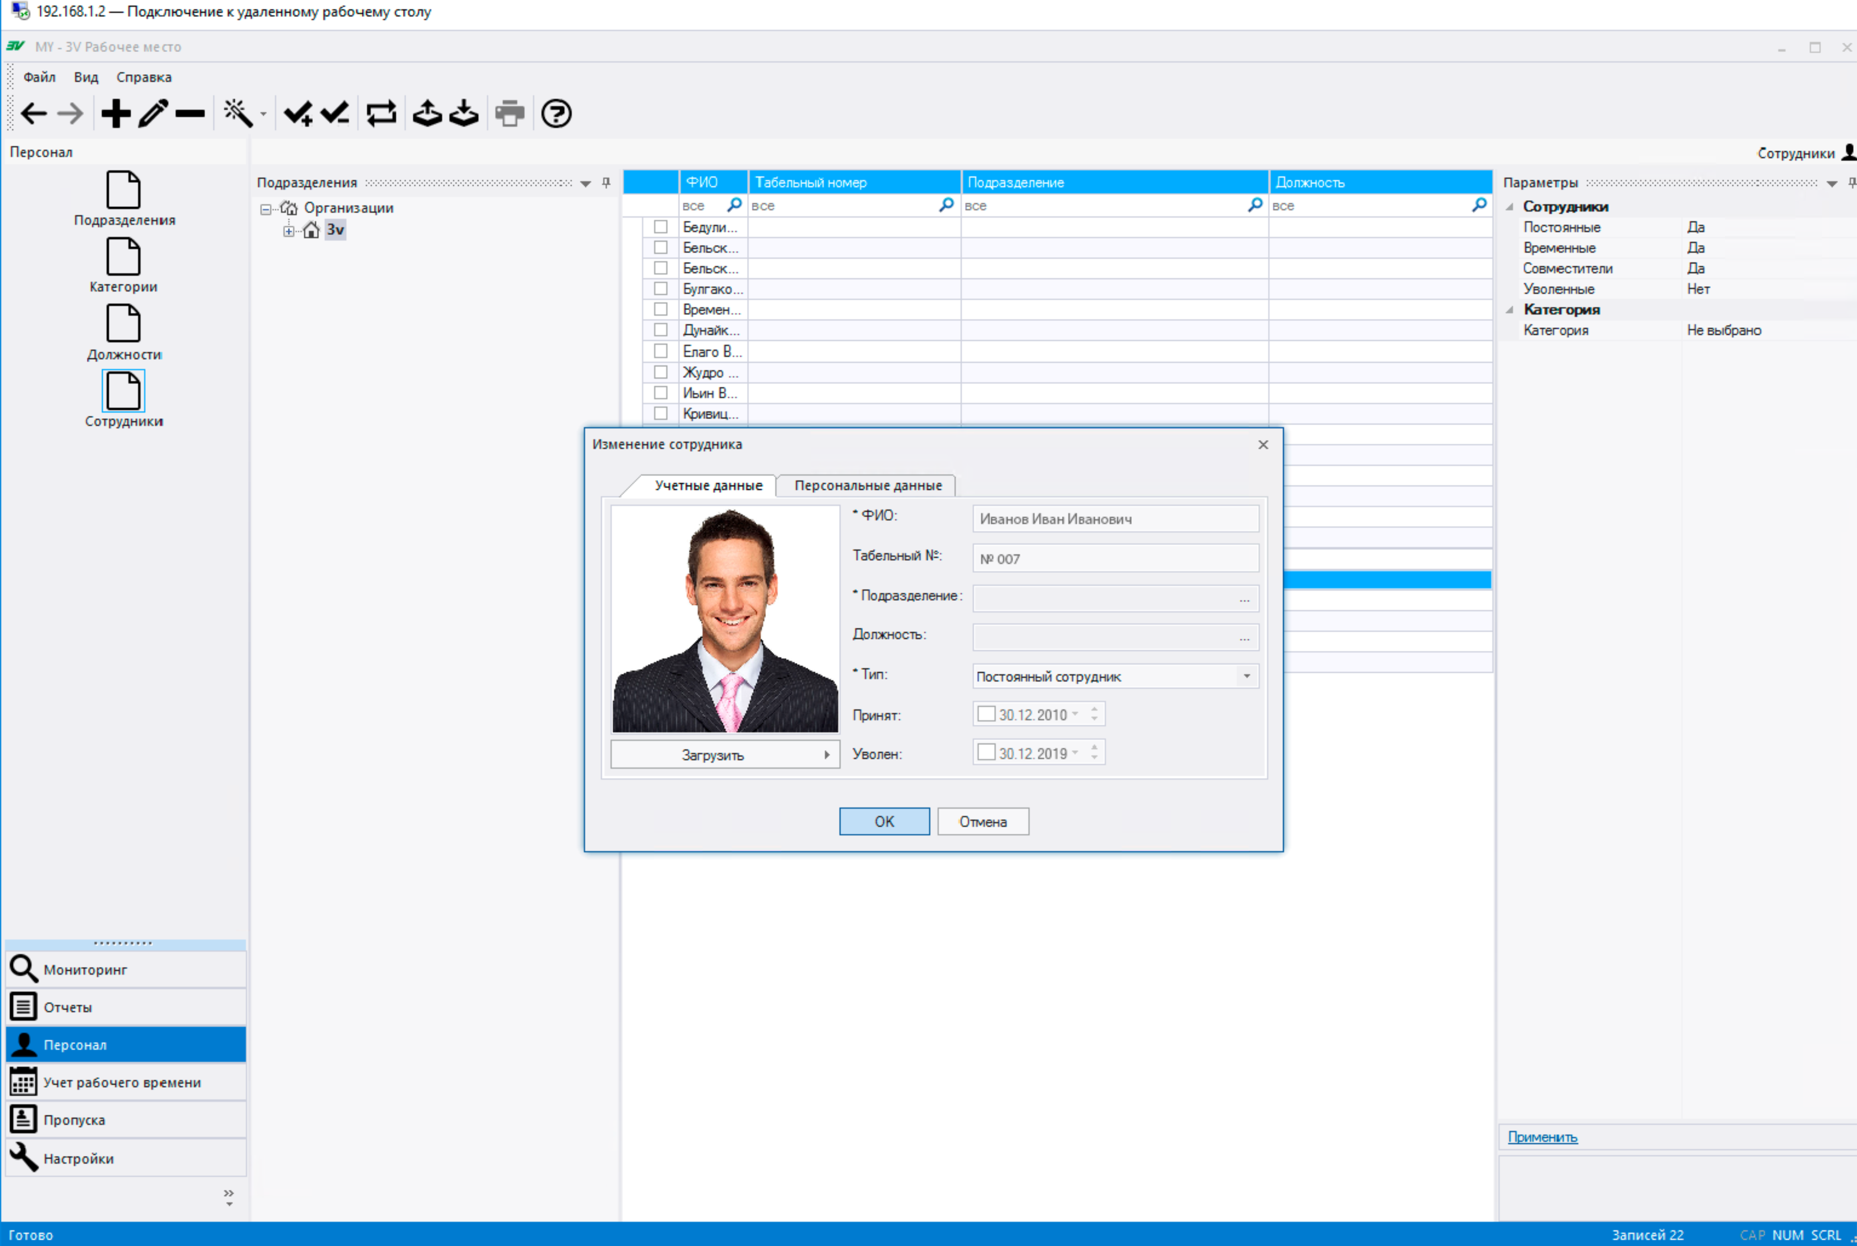
Task: Tick the checkbox for Жудро row
Action: click(x=660, y=372)
